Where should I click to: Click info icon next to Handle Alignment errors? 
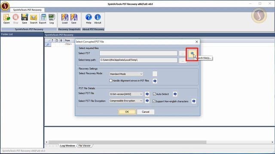(x=155, y=81)
